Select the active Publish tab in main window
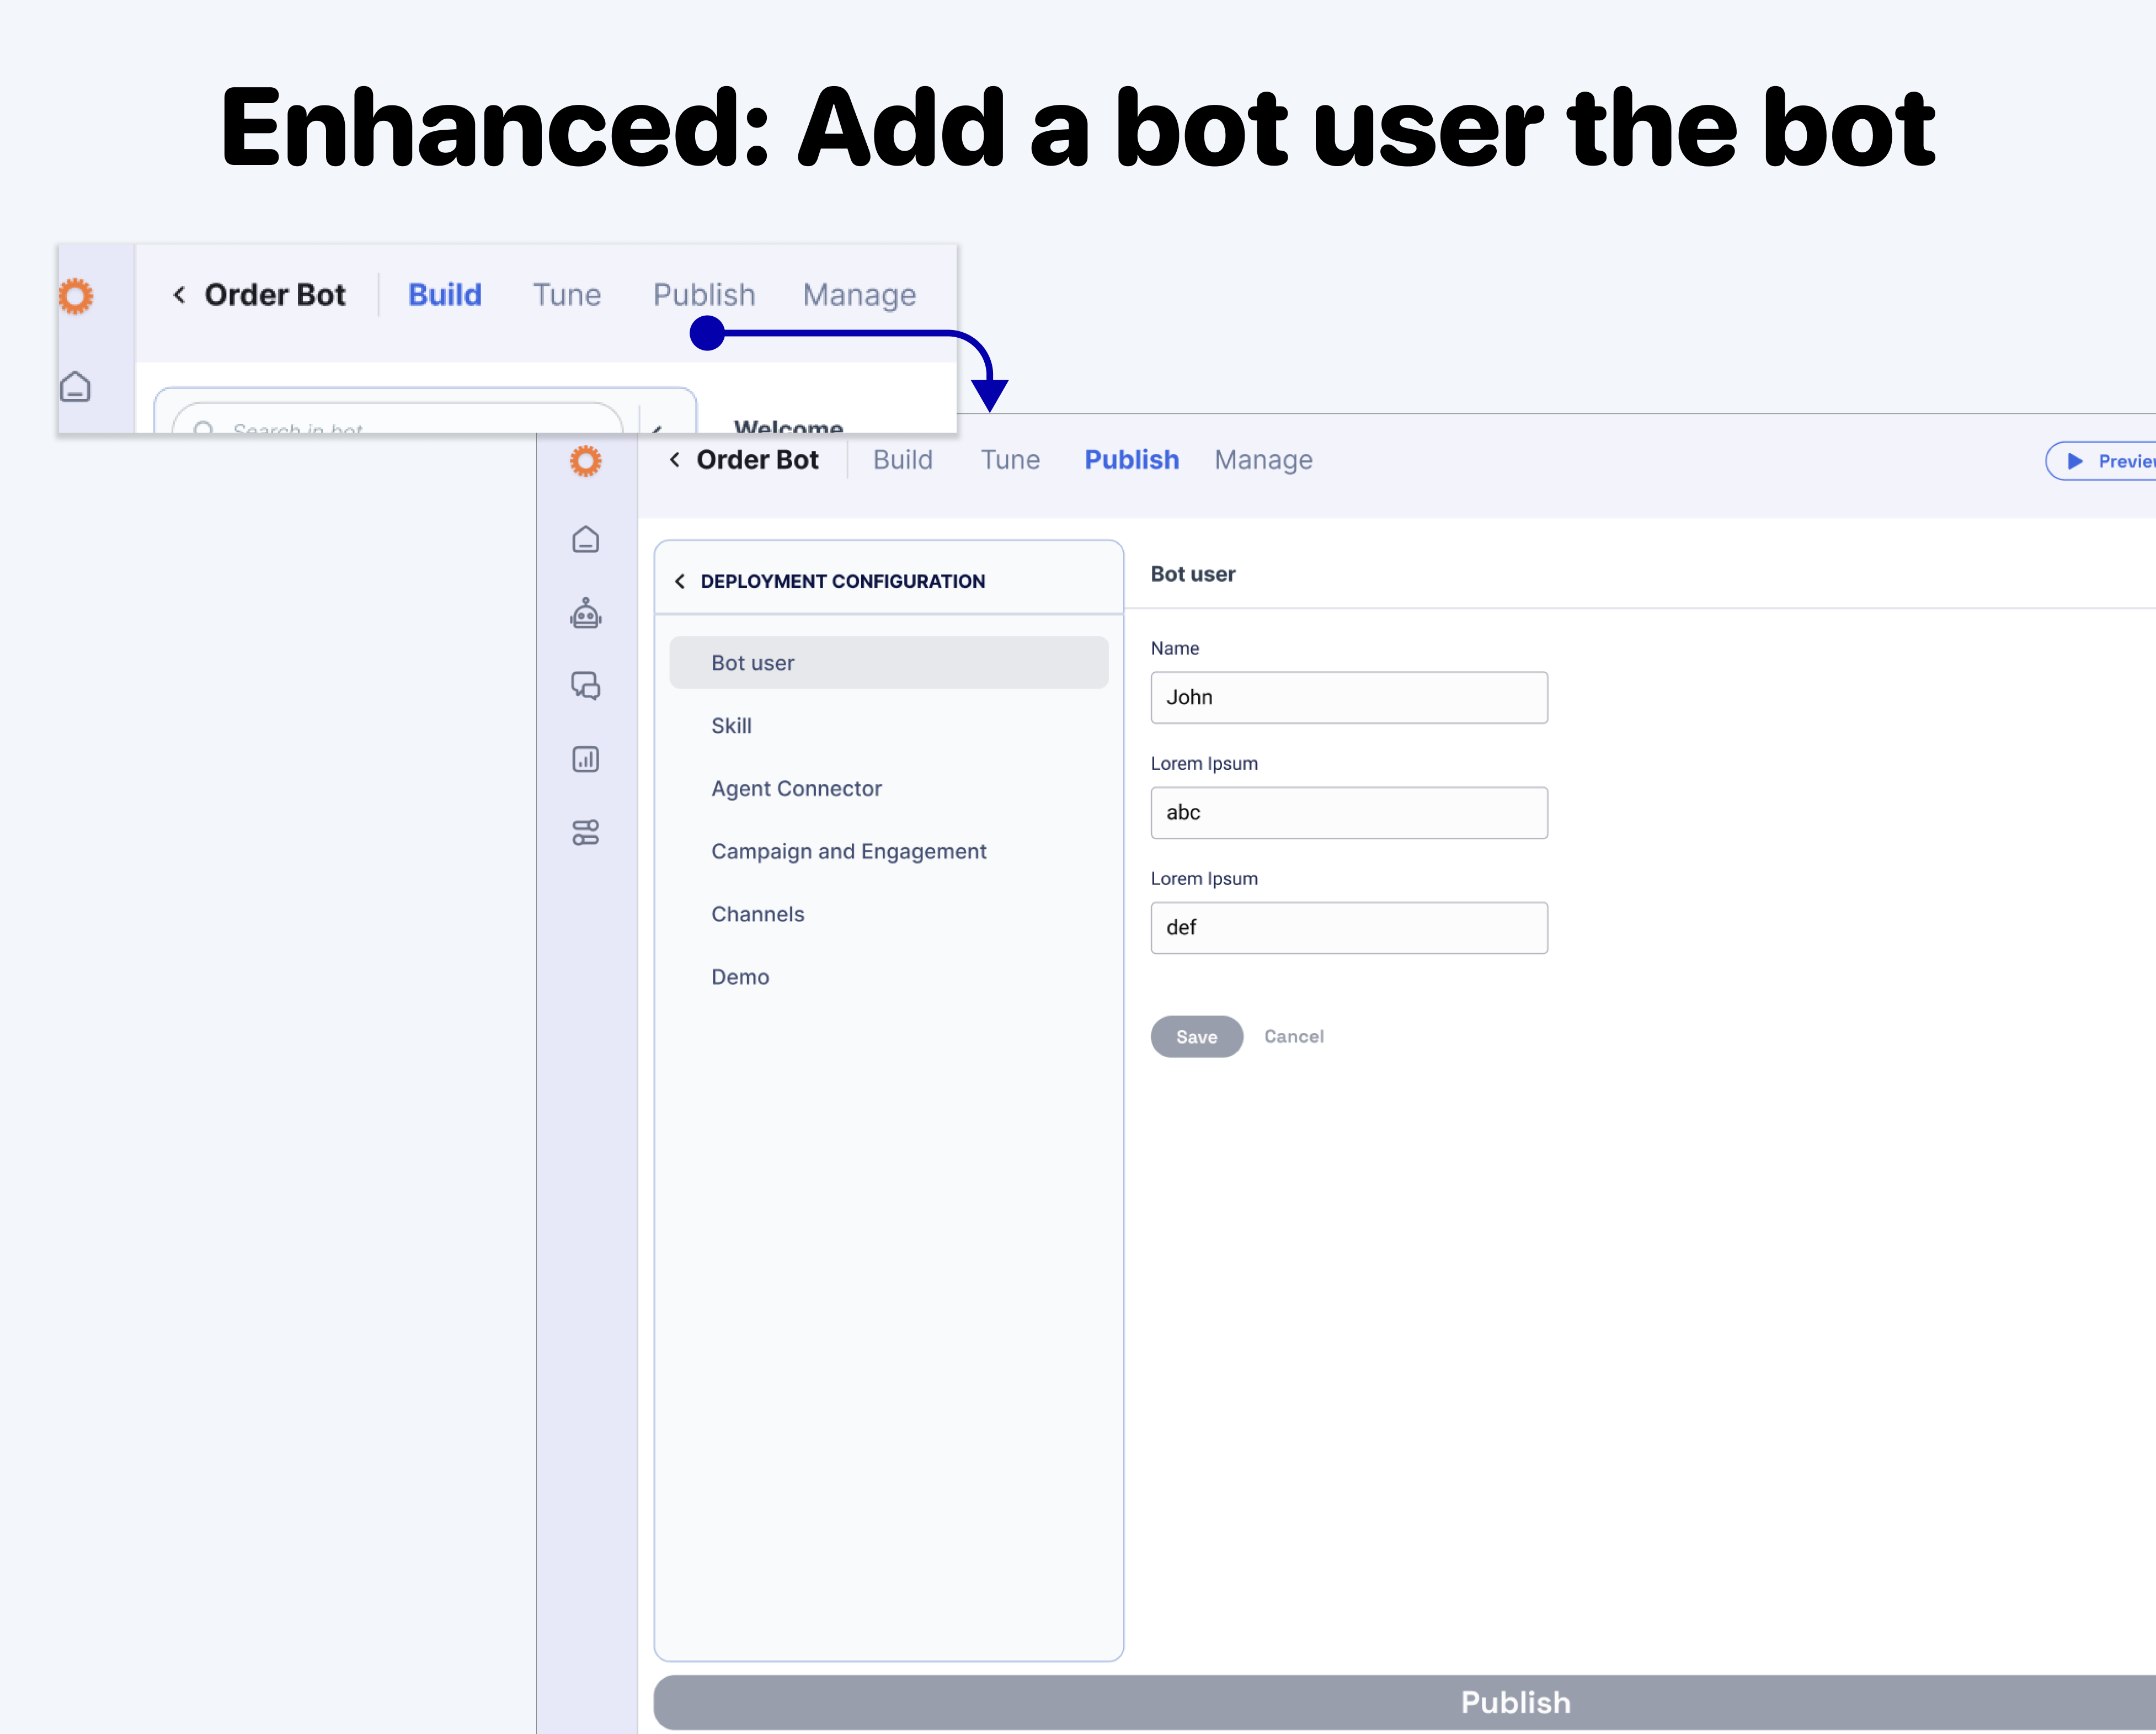Image resolution: width=2156 pixels, height=1734 pixels. click(1132, 459)
